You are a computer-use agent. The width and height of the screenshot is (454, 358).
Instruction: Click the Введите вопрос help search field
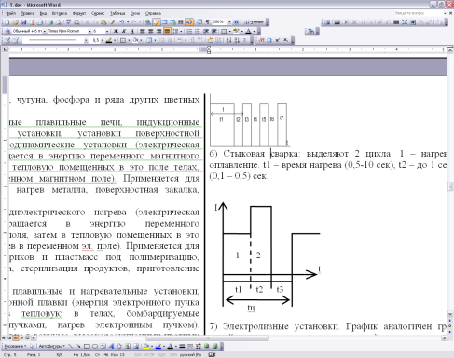pos(418,13)
